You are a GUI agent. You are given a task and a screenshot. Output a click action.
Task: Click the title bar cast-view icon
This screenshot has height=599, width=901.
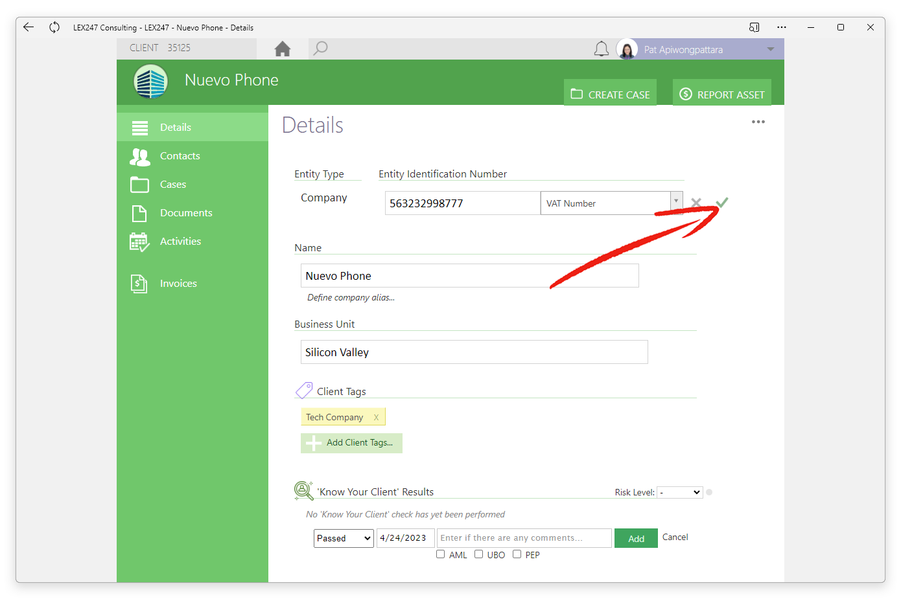pyautogui.click(x=754, y=27)
